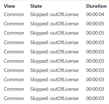Select the Common cell in the second-to-last row
Screen dimensions: 109x104
coord(14,89)
